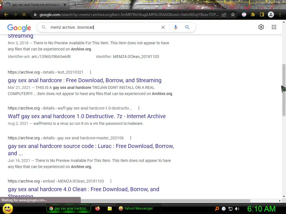Click the 'Nov 3, 2018' snippet text

[x=89, y=46]
